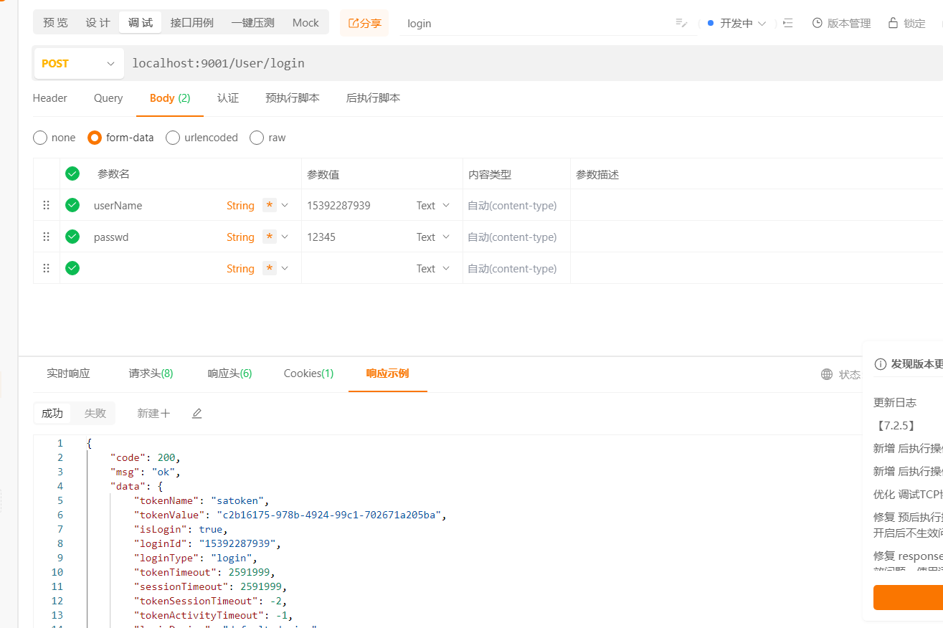Click the pencil edit icon beside 新建
943x628 pixels.
coord(197,413)
